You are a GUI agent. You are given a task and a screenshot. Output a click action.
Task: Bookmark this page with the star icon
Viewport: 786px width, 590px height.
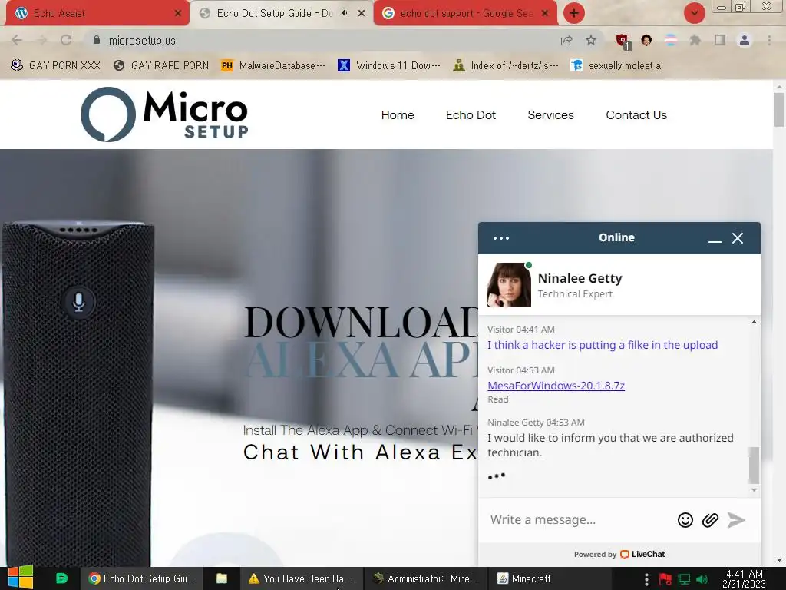[591, 40]
